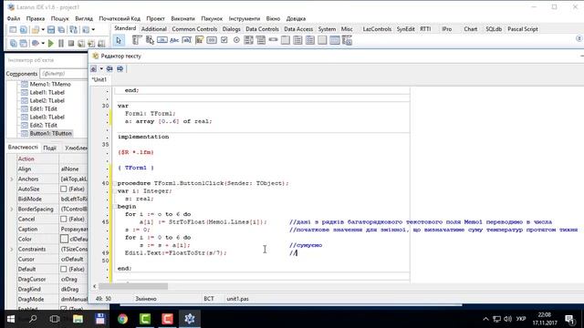Pick TGroupBox component from palette
584x328 pixels.
tap(286, 40)
